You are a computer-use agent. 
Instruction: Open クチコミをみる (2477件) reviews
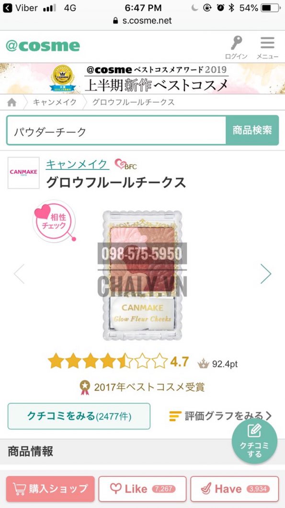[79, 416]
